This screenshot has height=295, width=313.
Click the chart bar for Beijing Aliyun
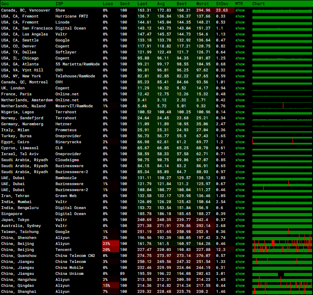pyautogui.click(x=282, y=244)
